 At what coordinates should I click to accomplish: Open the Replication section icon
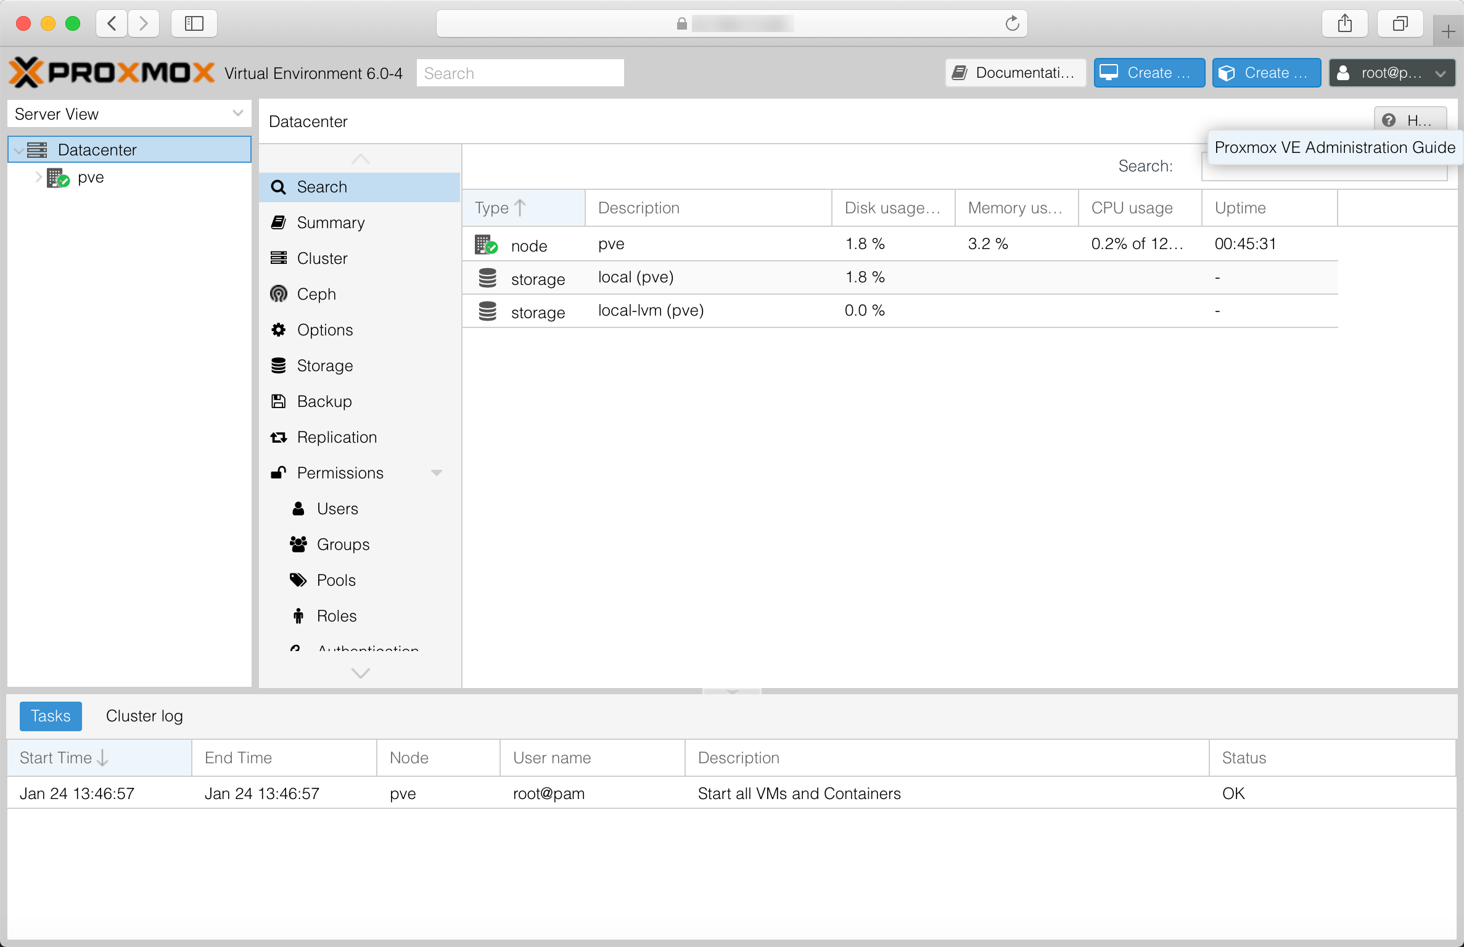pos(279,437)
